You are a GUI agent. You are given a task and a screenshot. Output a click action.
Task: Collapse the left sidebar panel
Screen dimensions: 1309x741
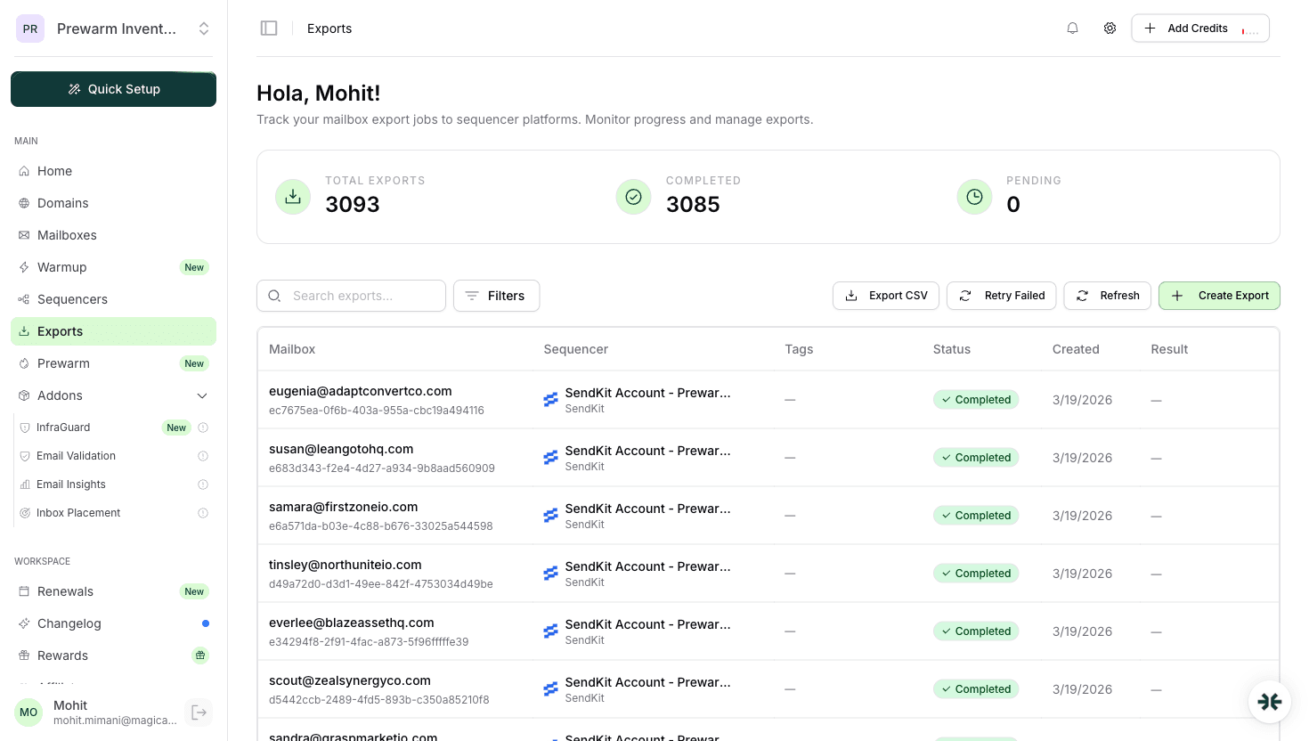pyautogui.click(x=269, y=28)
